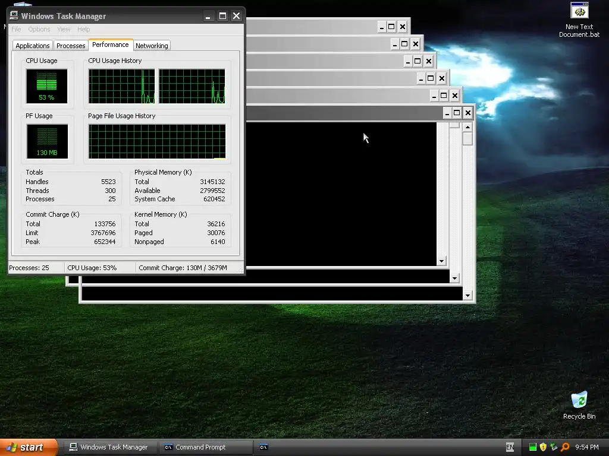Maximize the Windows Task Manager window
The image size is (609, 456).
[222, 16]
